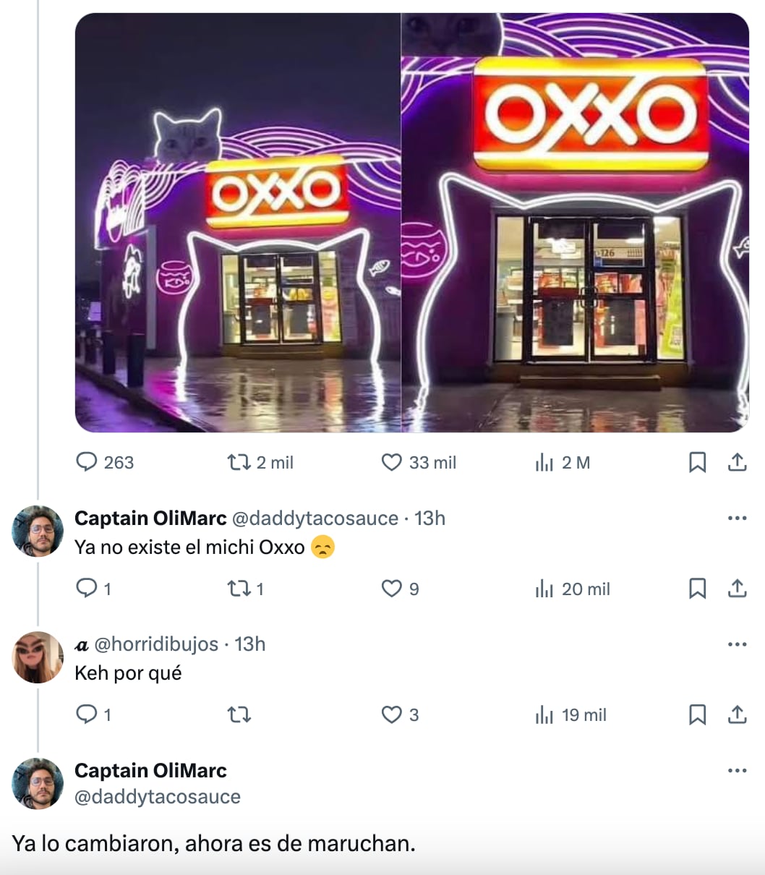Click the 13h timestamp on the first reply

coord(430,518)
